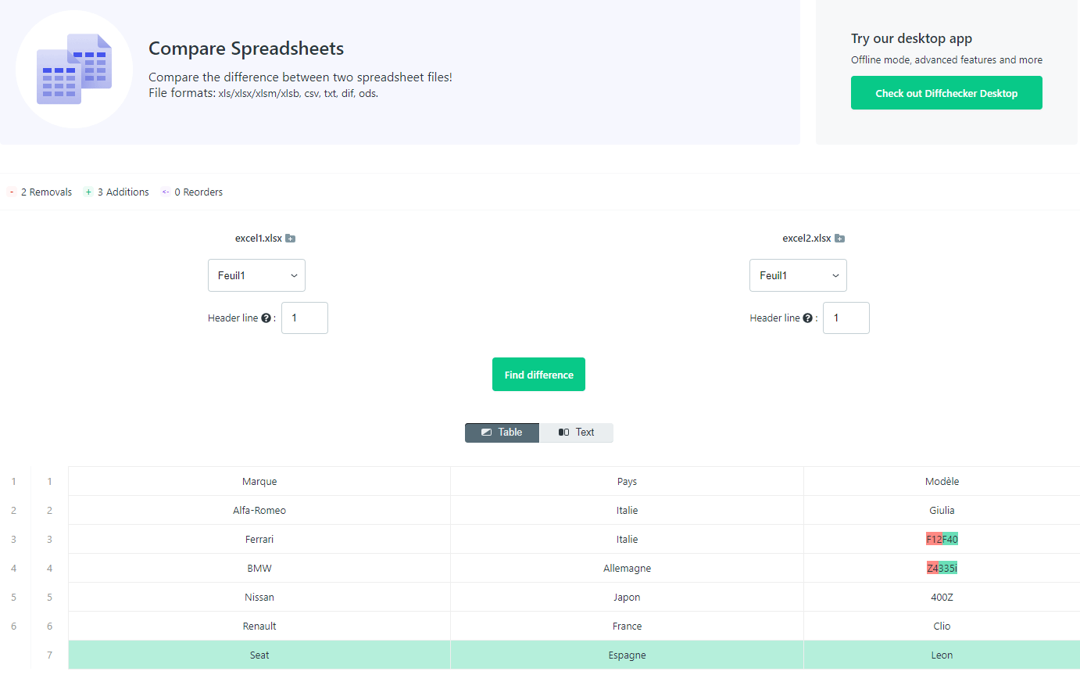This screenshot has height=675, width=1080.
Task: Click the Find difference button
Action: [x=538, y=375]
